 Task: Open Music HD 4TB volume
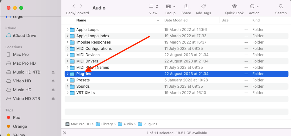(x=27, y=72)
